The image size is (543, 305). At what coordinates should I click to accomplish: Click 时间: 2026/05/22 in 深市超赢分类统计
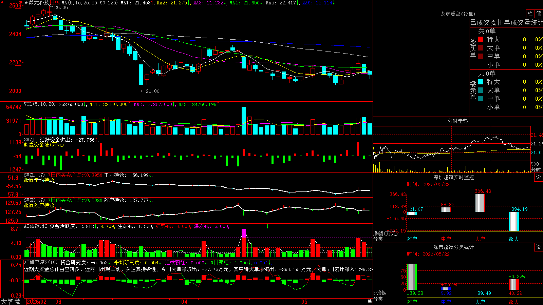(x=428, y=254)
